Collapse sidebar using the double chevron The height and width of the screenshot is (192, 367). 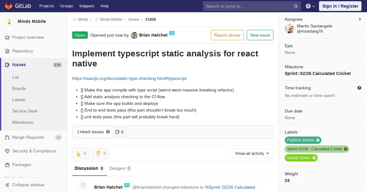[x=8, y=185]
